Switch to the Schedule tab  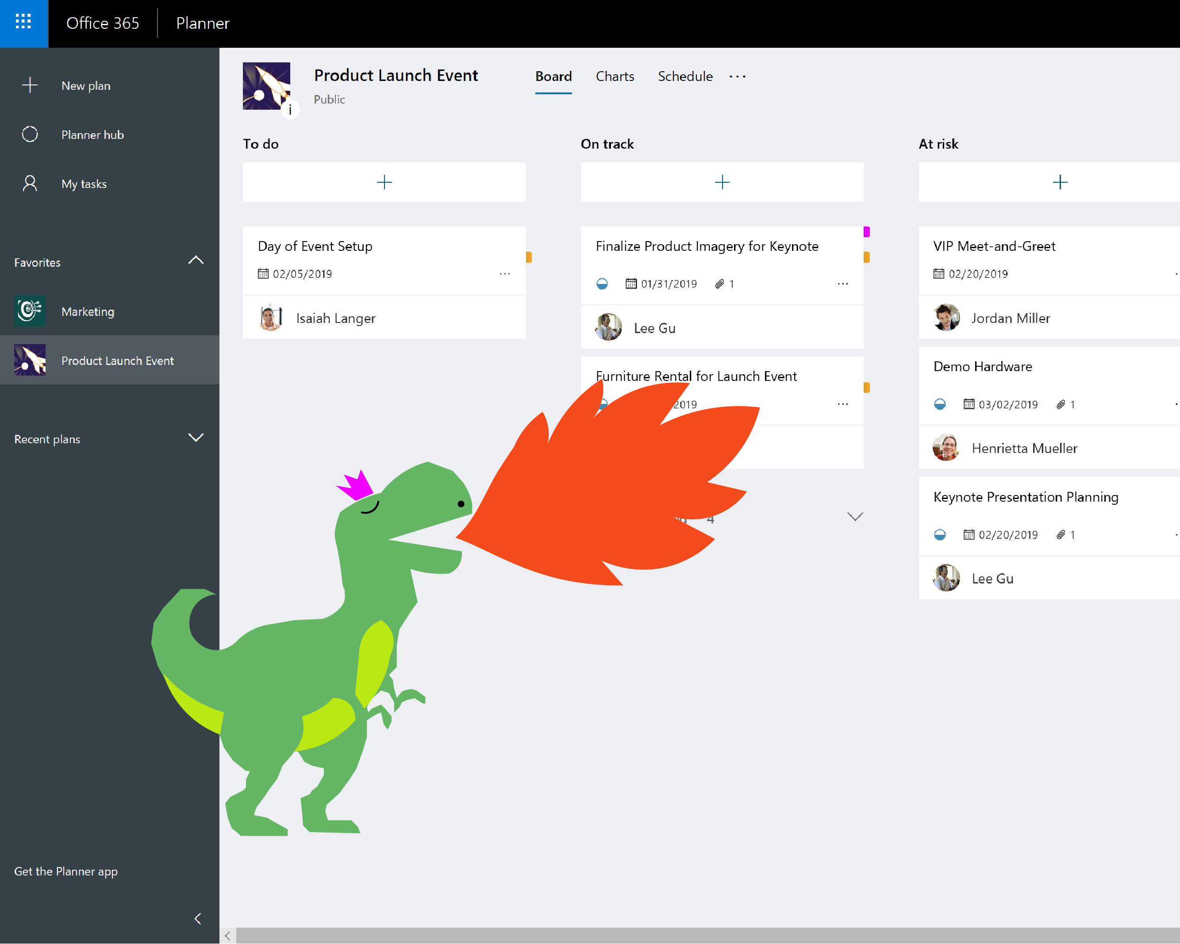[x=685, y=77]
